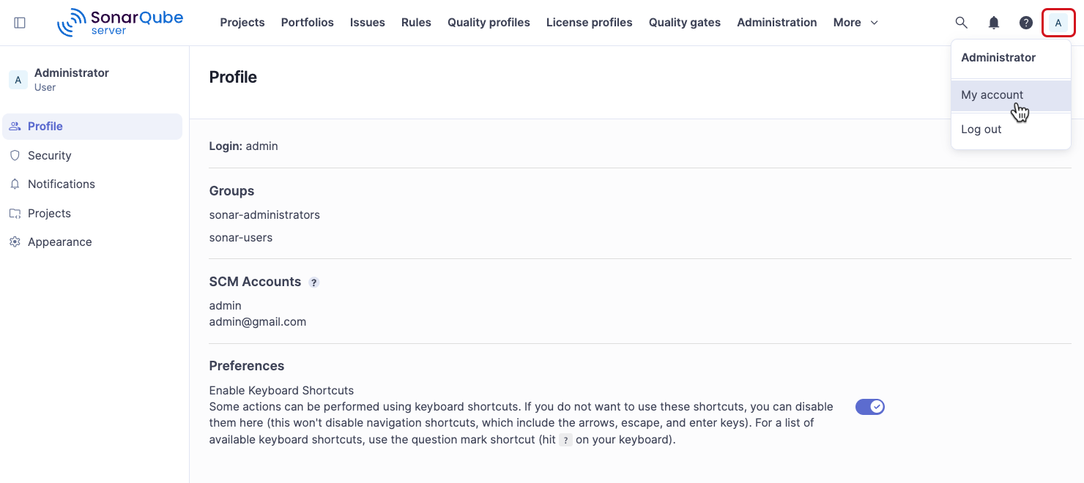Open the Quality profiles page

(489, 23)
